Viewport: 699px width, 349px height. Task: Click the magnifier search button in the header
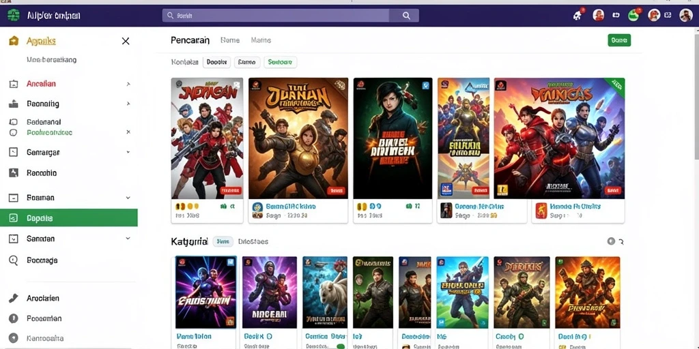click(x=406, y=16)
